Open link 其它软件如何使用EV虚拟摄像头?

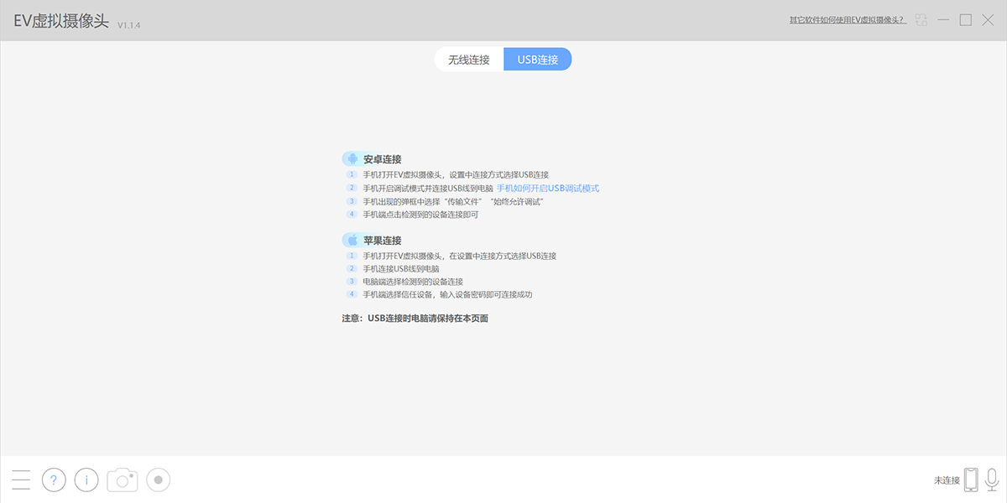(x=848, y=20)
